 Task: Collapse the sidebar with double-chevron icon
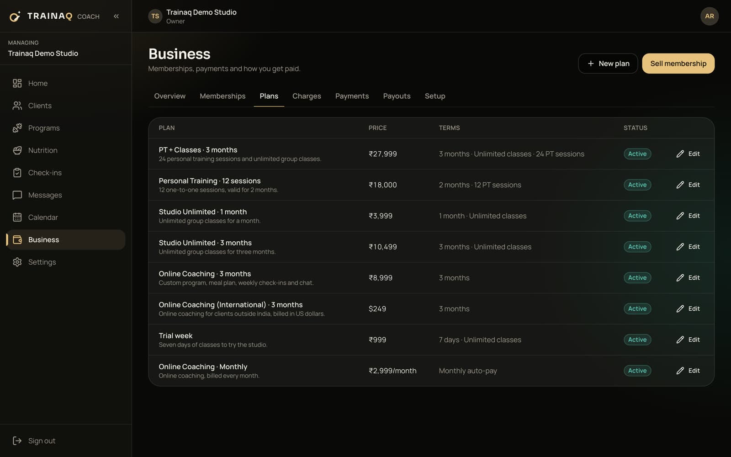116,16
